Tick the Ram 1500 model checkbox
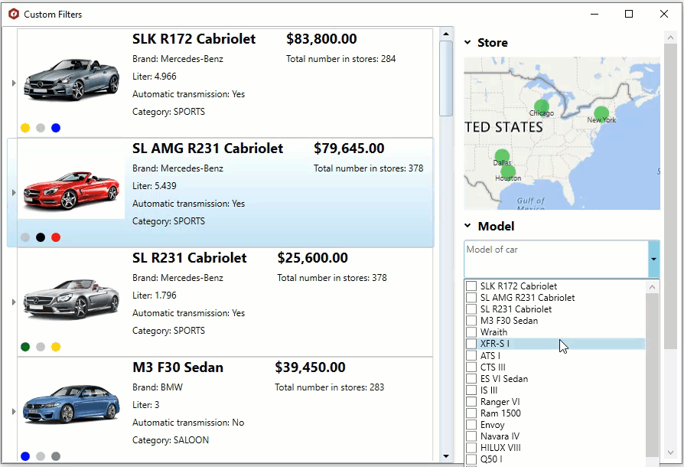 471,413
